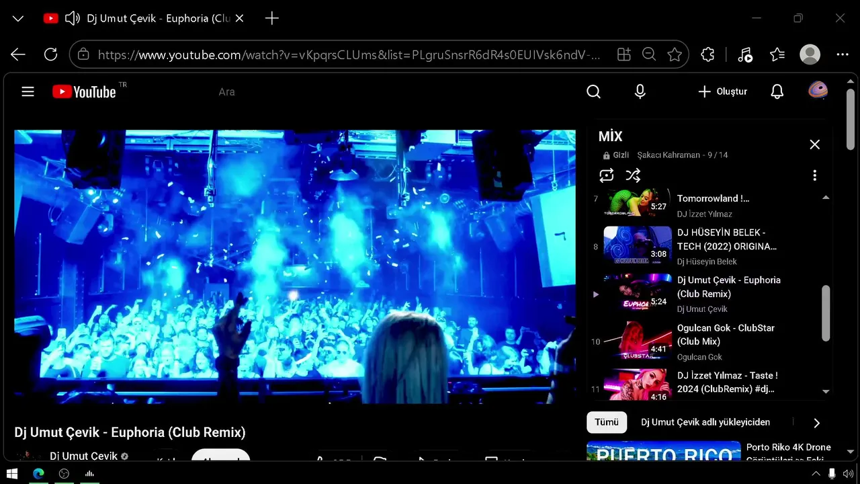Open the favorites list icon
The height and width of the screenshot is (484, 860).
click(777, 54)
